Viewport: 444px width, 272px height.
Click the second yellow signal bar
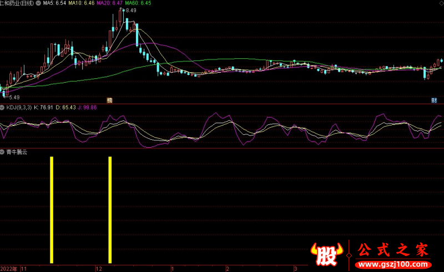pos(110,210)
